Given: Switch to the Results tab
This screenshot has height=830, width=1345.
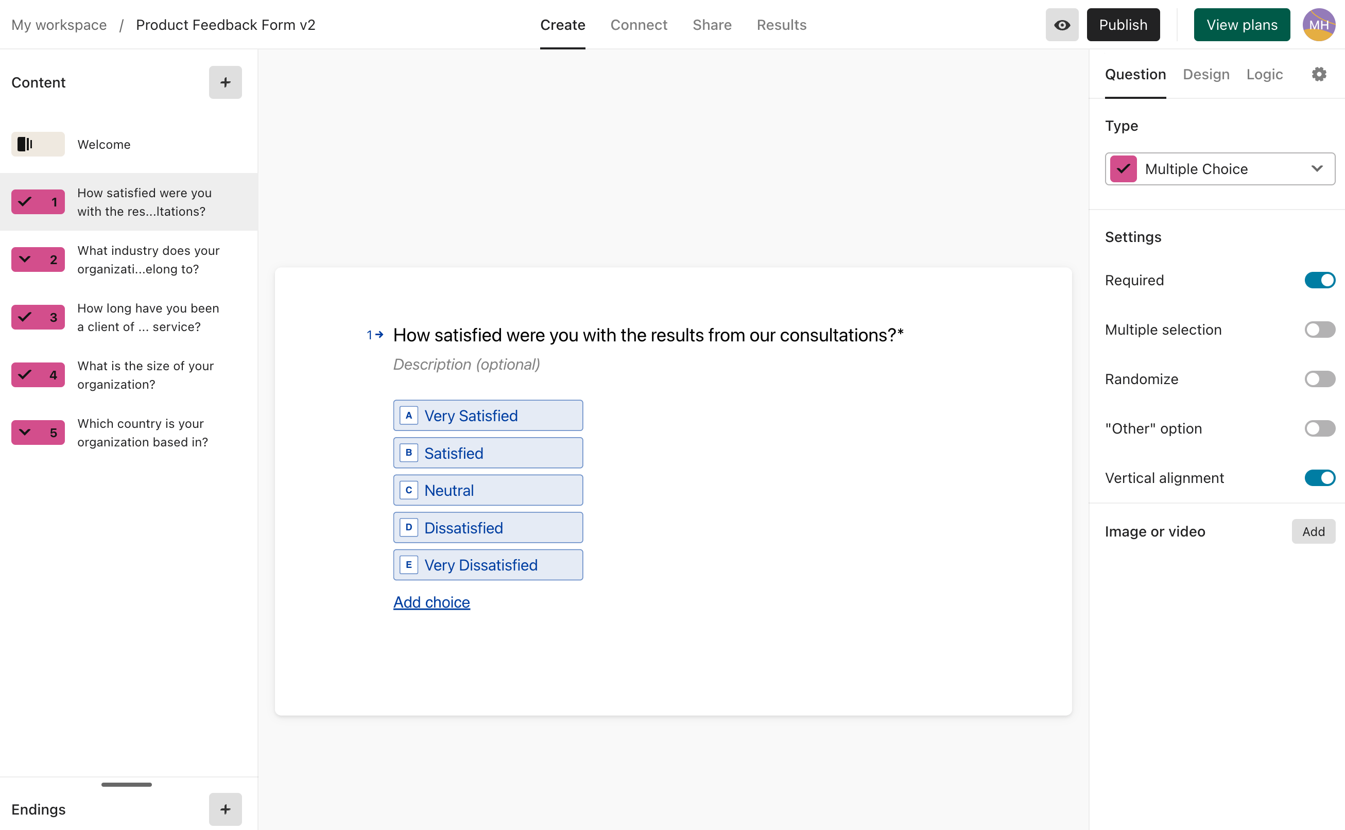Looking at the screenshot, I should coord(781,25).
